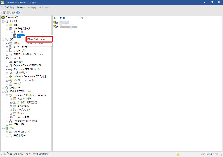Click the ユーザー person icon in the tree
Viewport: 223px width, 157px height.
coord(15,32)
